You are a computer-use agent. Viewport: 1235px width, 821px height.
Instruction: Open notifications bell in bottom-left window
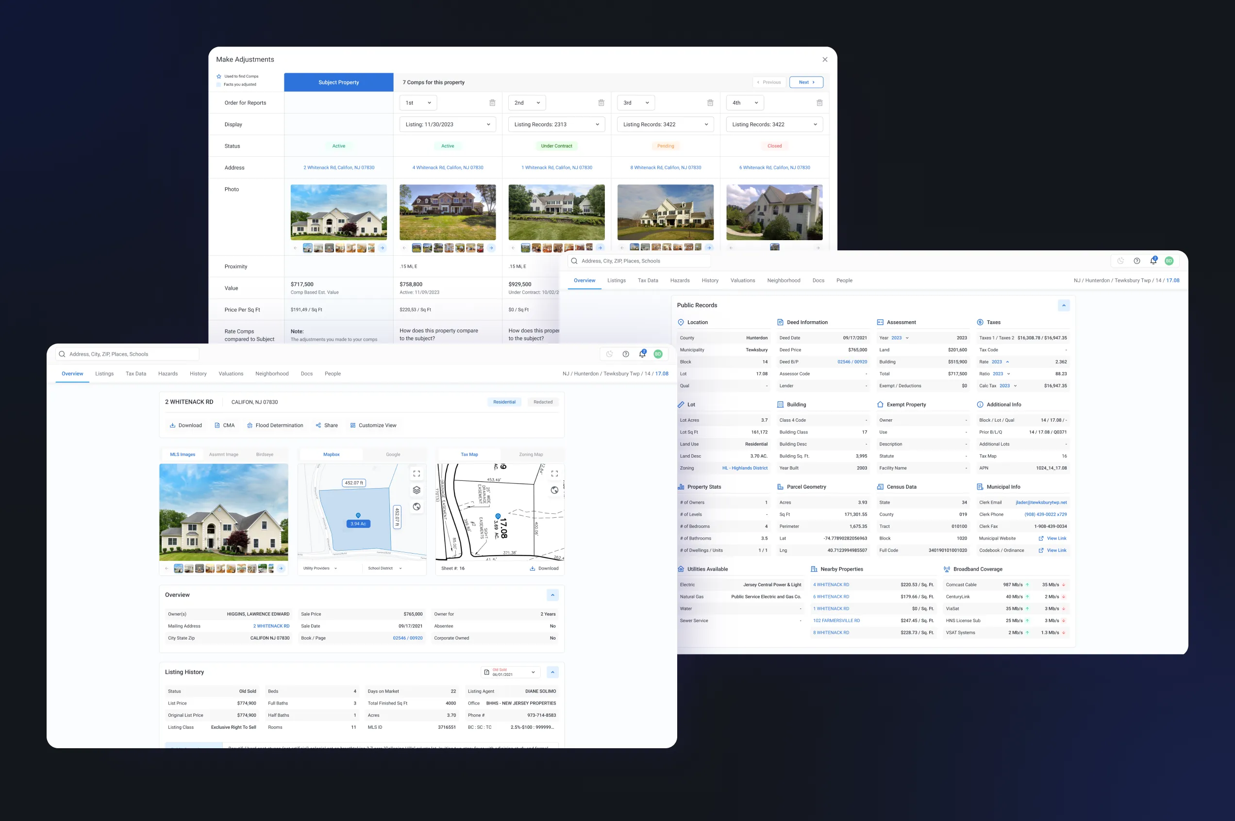pyautogui.click(x=642, y=354)
